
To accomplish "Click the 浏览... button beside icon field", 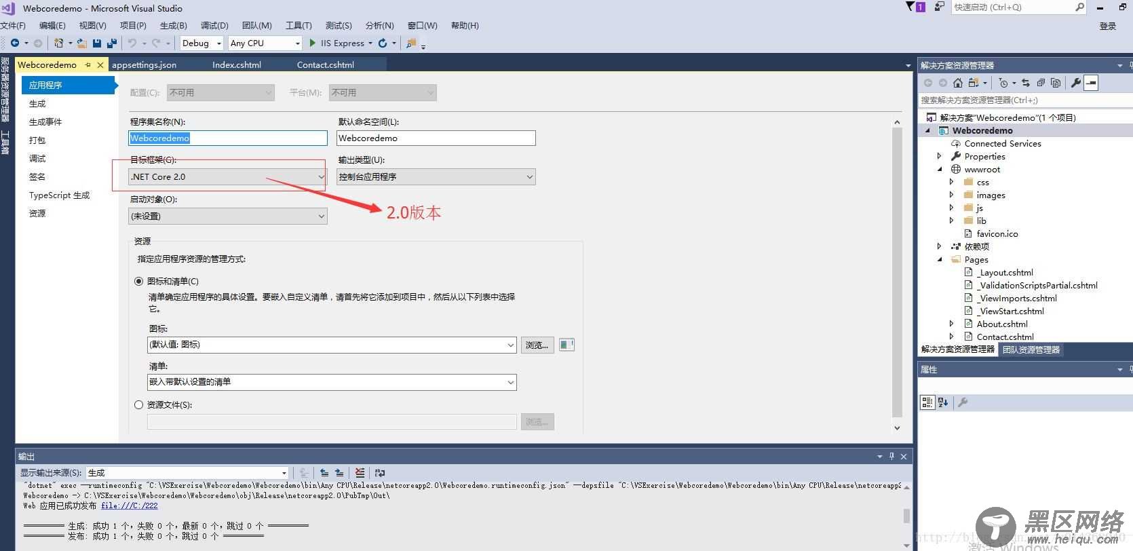I will point(537,345).
